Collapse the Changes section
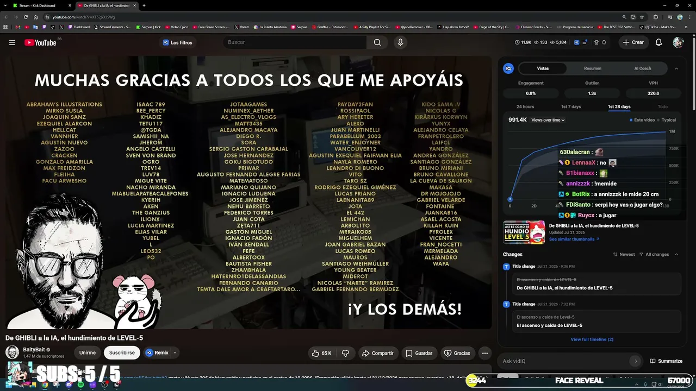This screenshot has height=391, width=696. click(x=676, y=254)
